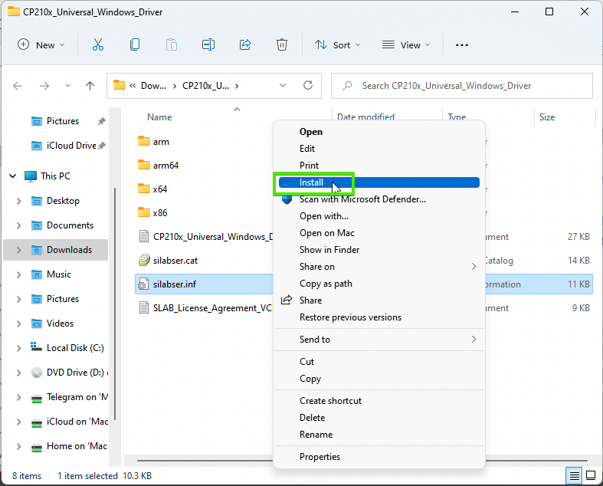Switch to large thumbnails view icon
Screen dimensions: 603x486
(x=590, y=475)
